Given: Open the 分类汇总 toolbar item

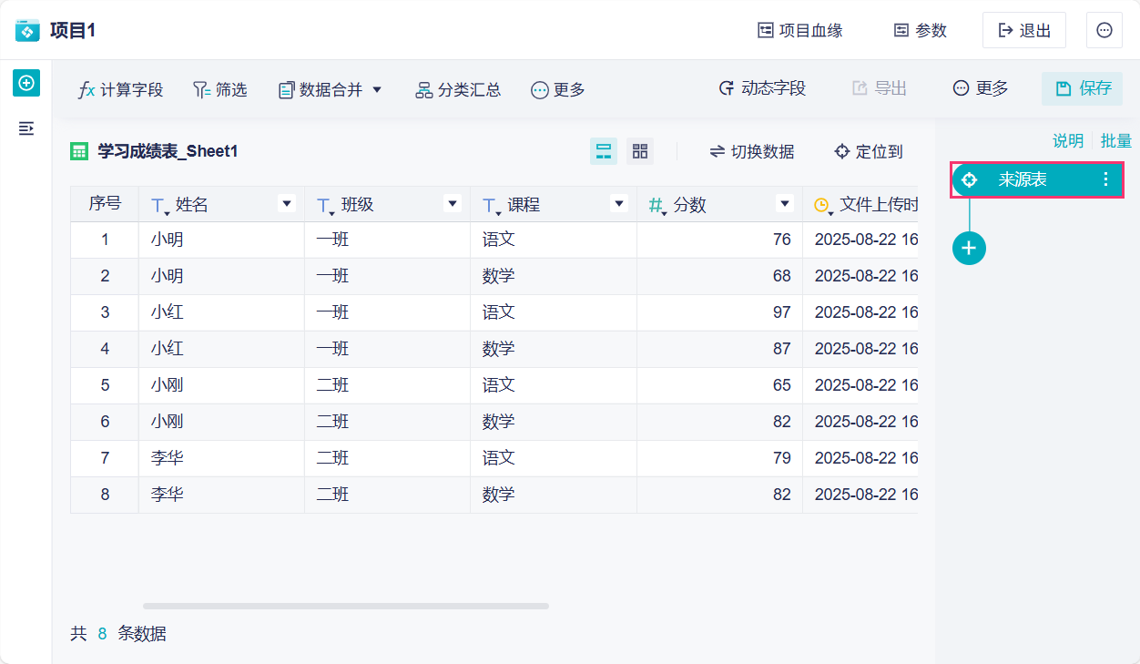Looking at the screenshot, I should [458, 89].
